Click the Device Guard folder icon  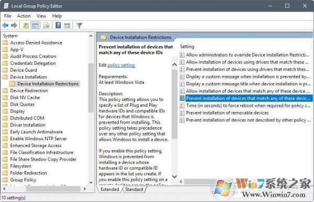5,70
